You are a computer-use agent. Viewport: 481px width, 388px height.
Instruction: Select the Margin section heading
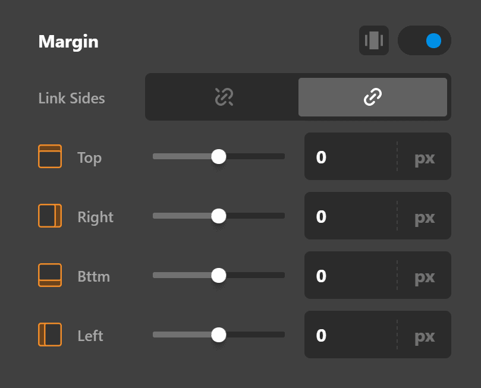click(68, 42)
